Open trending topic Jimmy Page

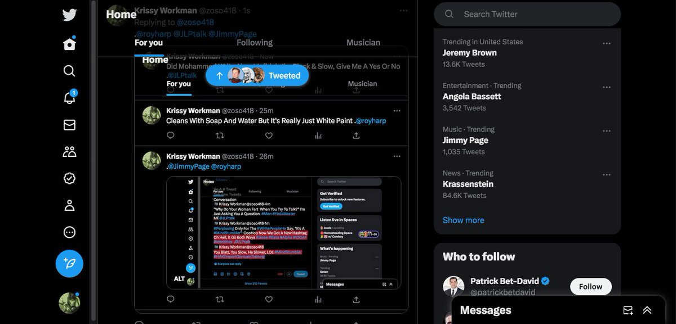coord(465,141)
